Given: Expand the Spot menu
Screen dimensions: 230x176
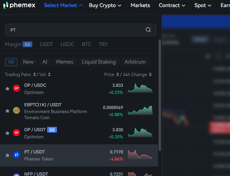Looking at the screenshot, I should click(x=203, y=5).
